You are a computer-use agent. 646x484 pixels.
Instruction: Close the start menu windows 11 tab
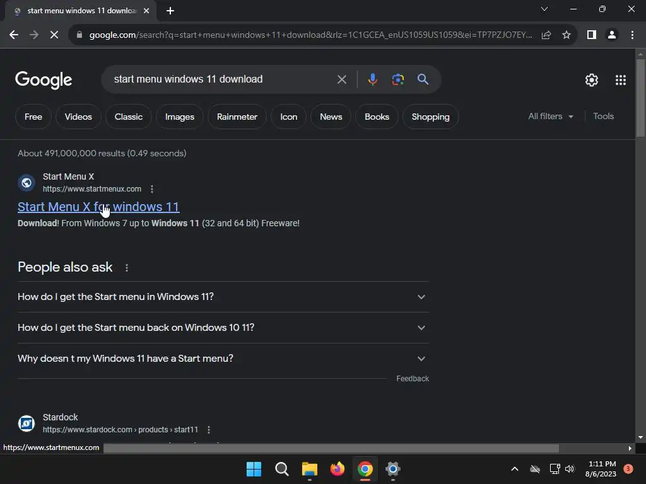click(146, 11)
